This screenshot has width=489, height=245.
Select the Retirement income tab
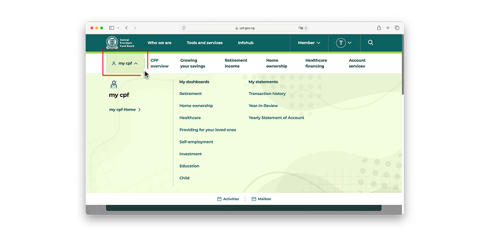[x=236, y=63]
